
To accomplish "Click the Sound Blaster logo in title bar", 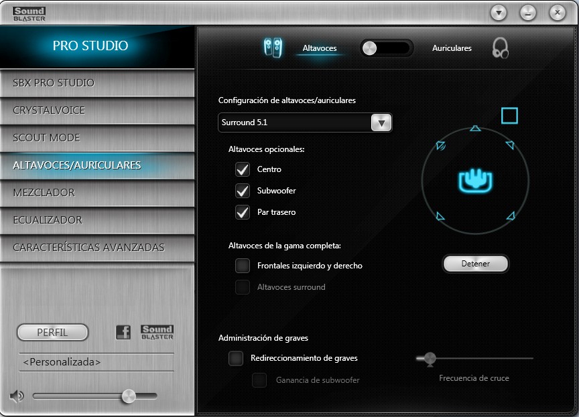I will click(29, 14).
